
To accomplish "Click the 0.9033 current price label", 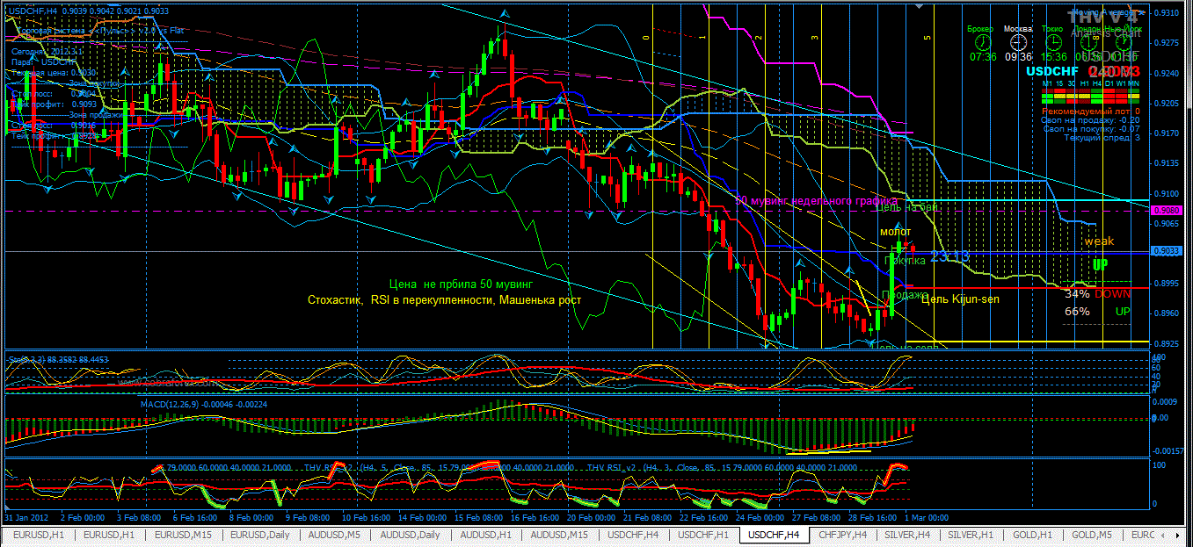I will (1168, 251).
